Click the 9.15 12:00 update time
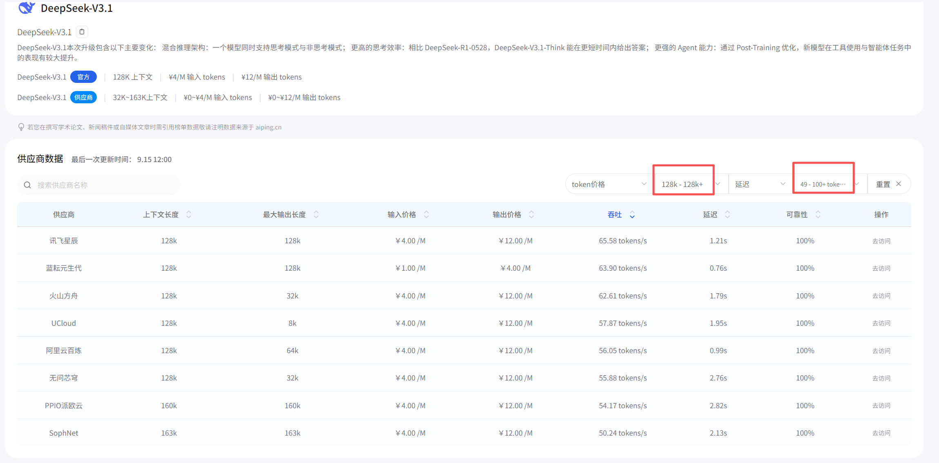 click(154, 159)
